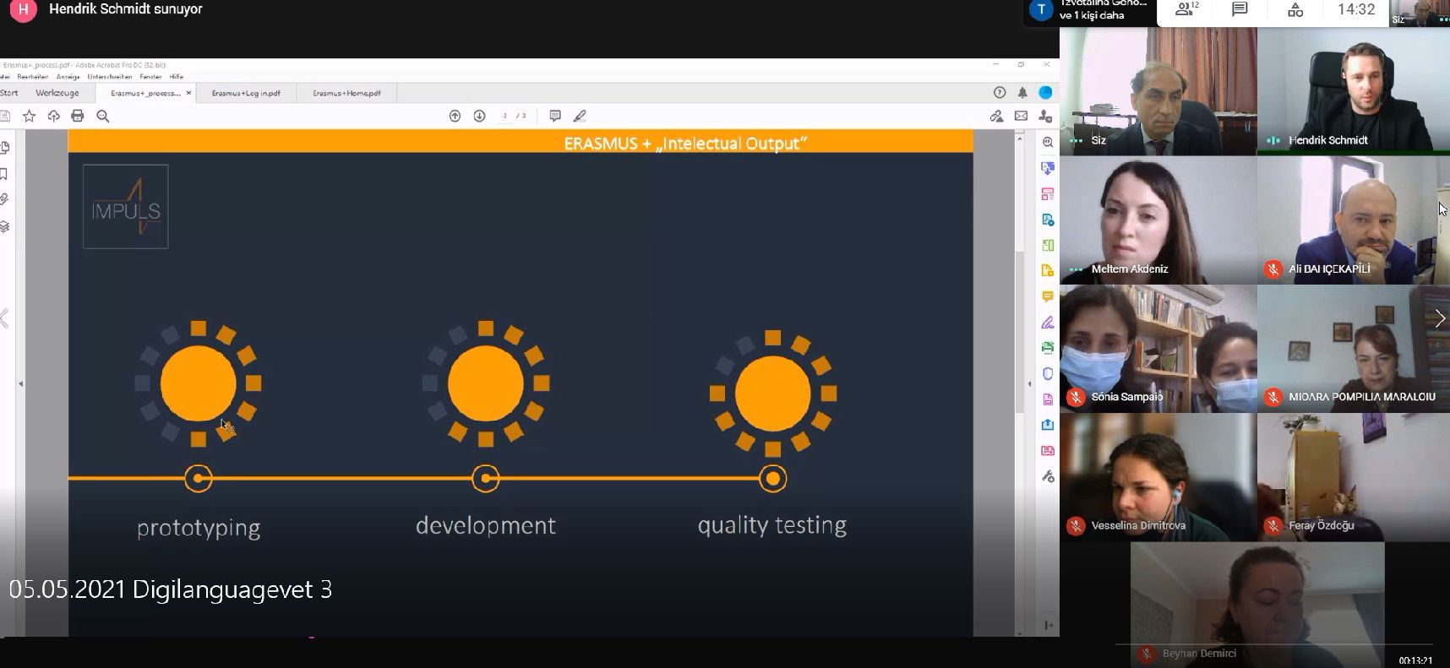Bookmark file with the star icon
Image resolution: width=1450 pixels, height=668 pixels.
(30, 117)
